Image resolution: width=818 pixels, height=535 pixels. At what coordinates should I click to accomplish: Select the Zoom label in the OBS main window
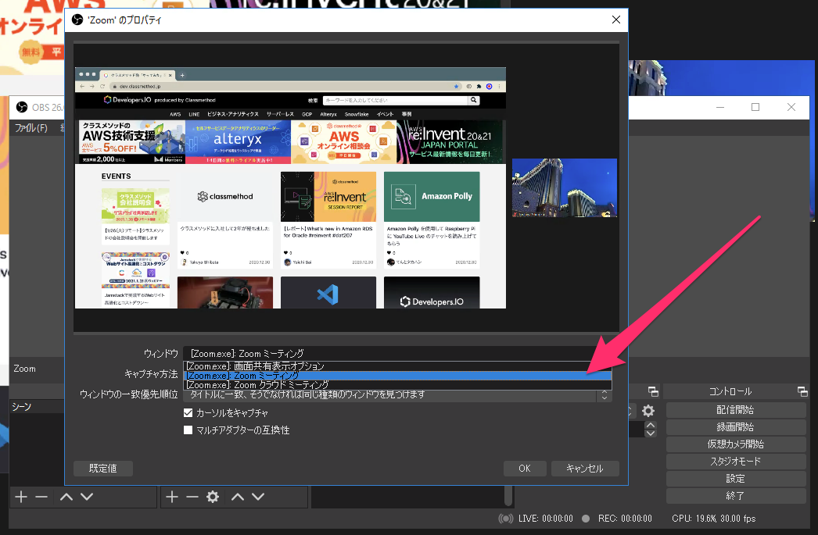(24, 369)
